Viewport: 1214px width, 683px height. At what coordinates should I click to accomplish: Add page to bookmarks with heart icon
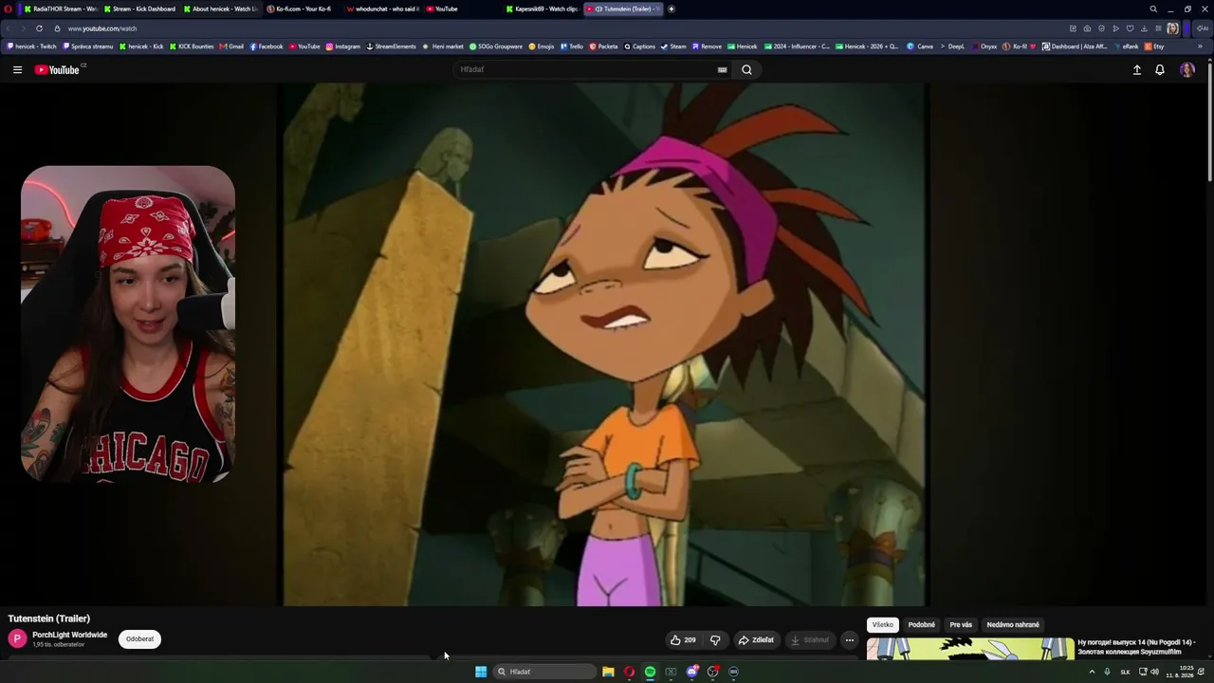[x=1130, y=28]
